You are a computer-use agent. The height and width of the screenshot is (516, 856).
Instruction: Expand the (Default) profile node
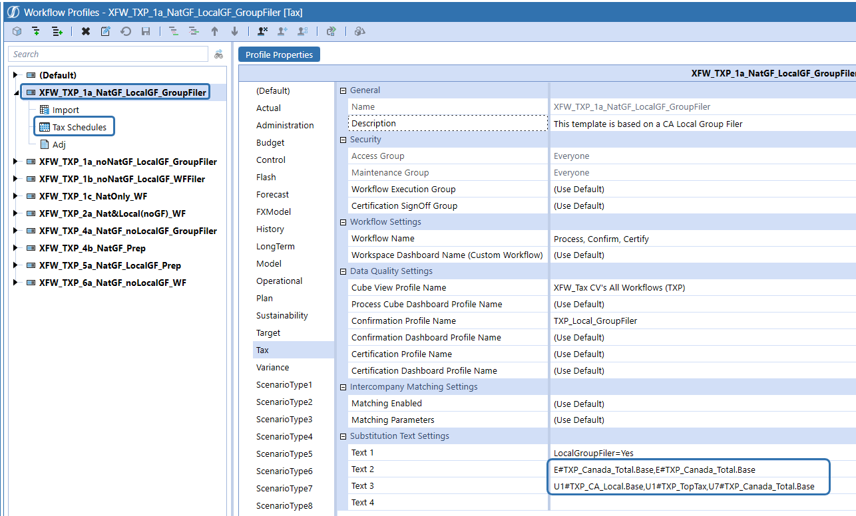click(x=15, y=75)
